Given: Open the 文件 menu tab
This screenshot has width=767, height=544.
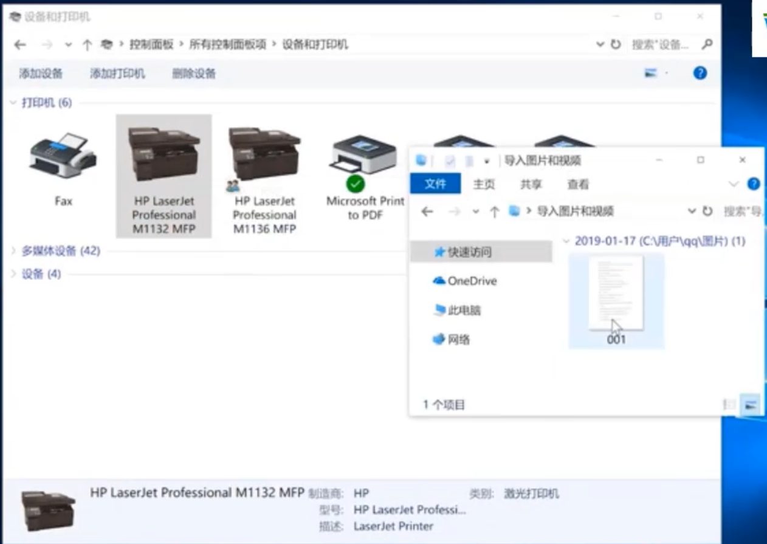Looking at the screenshot, I should coord(435,184).
